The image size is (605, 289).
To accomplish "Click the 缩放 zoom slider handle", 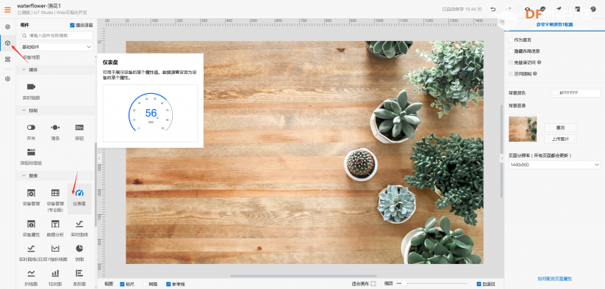I will pos(404,284).
